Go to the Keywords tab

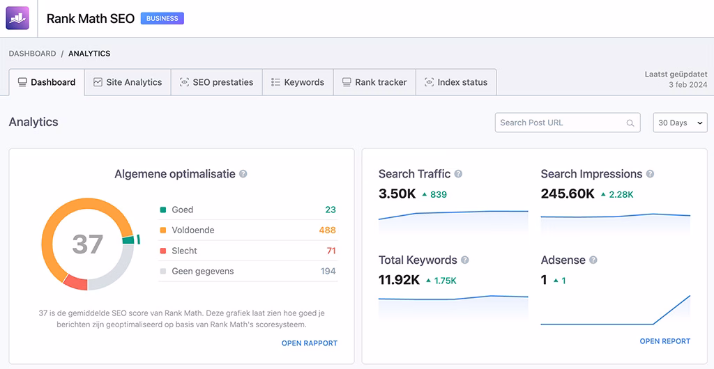click(x=298, y=82)
